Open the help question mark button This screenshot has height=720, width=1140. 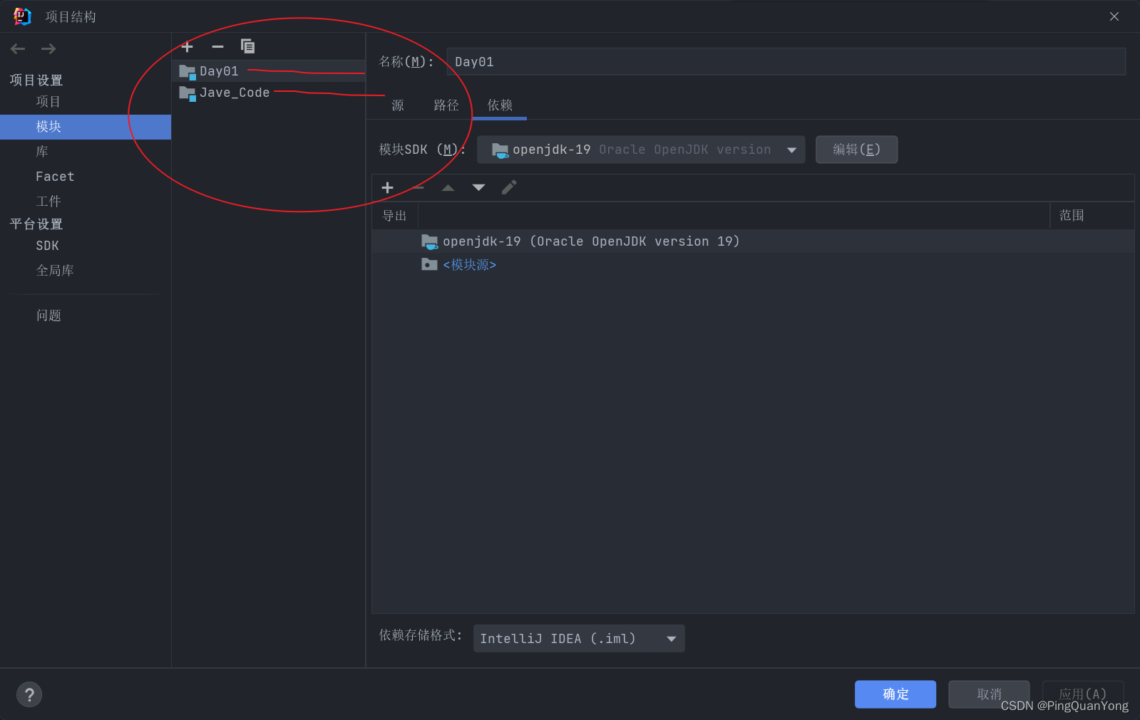point(29,694)
